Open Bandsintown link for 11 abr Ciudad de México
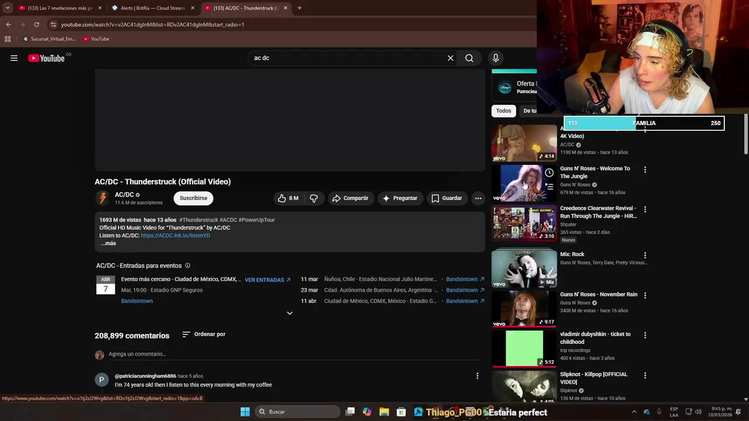This screenshot has height=421, width=749. click(465, 301)
